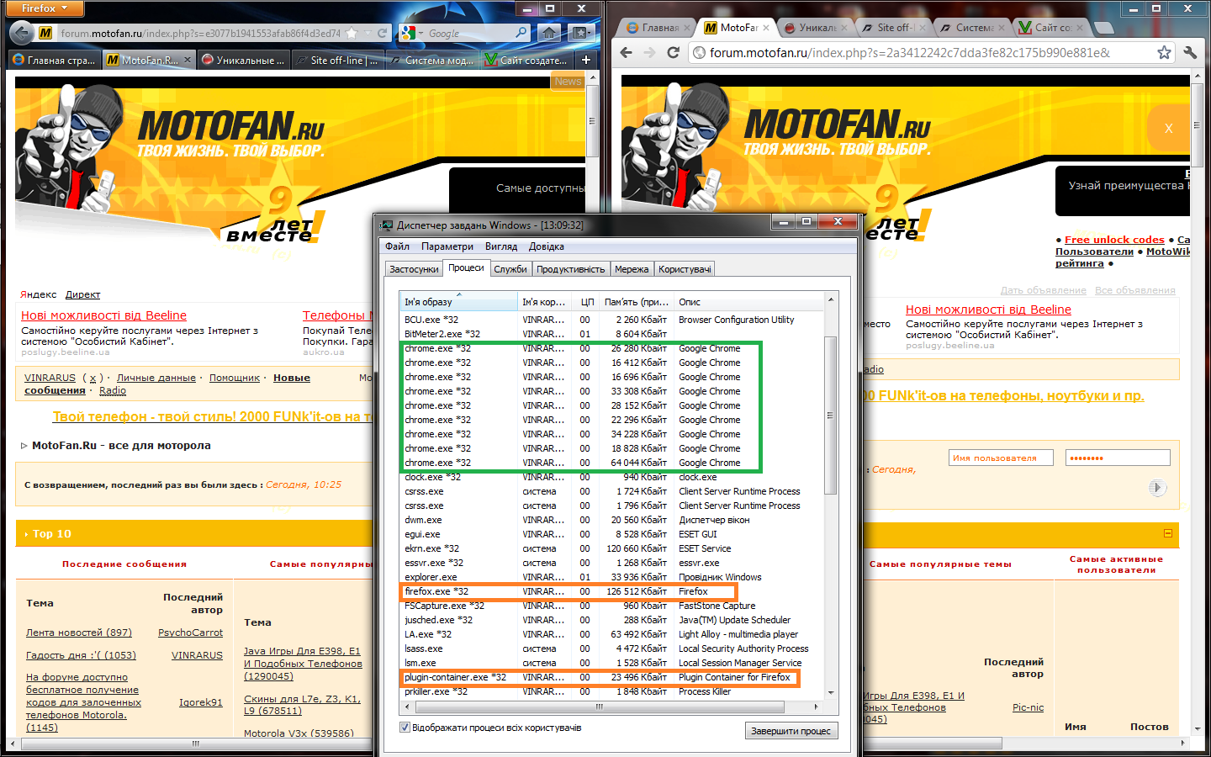Viewport: 1211px width, 757px height.
Task: Open the Параметри menu in Task Manager
Action: tap(447, 246)
